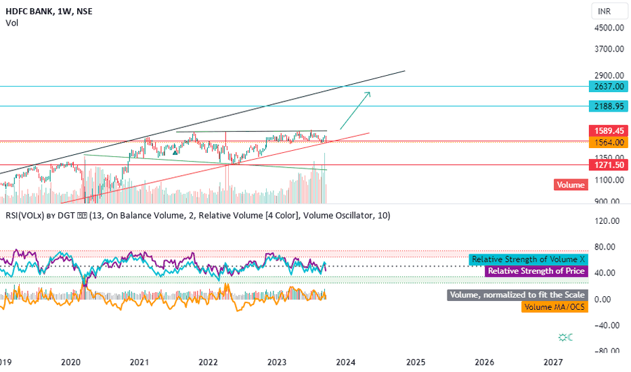The height and width of the screenshot is (372, 631).
Task: Click the 0.00 oscillator scale value
Action: click(x=602, y=300)
